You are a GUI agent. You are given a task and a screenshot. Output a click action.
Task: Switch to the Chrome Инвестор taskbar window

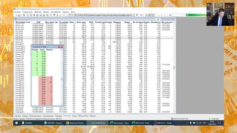click(75, 123)
